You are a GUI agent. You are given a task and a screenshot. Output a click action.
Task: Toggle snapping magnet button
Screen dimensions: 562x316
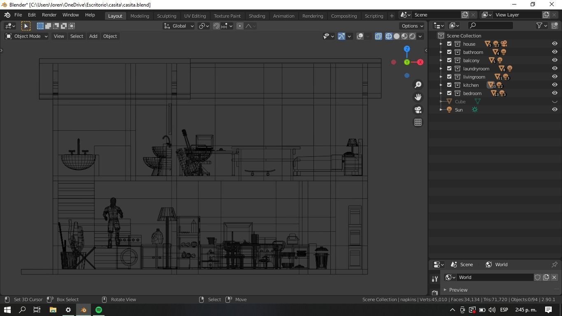(x=216, y=26)
